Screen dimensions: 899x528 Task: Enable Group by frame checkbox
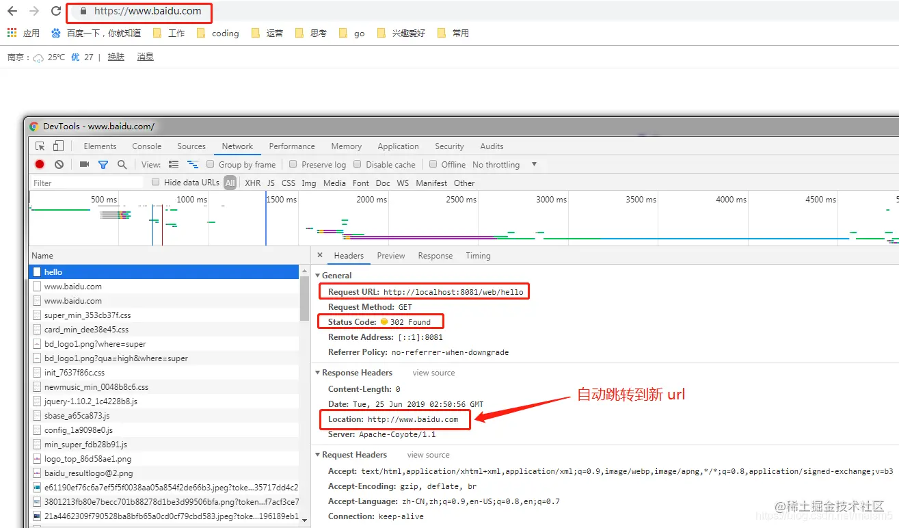211,164
